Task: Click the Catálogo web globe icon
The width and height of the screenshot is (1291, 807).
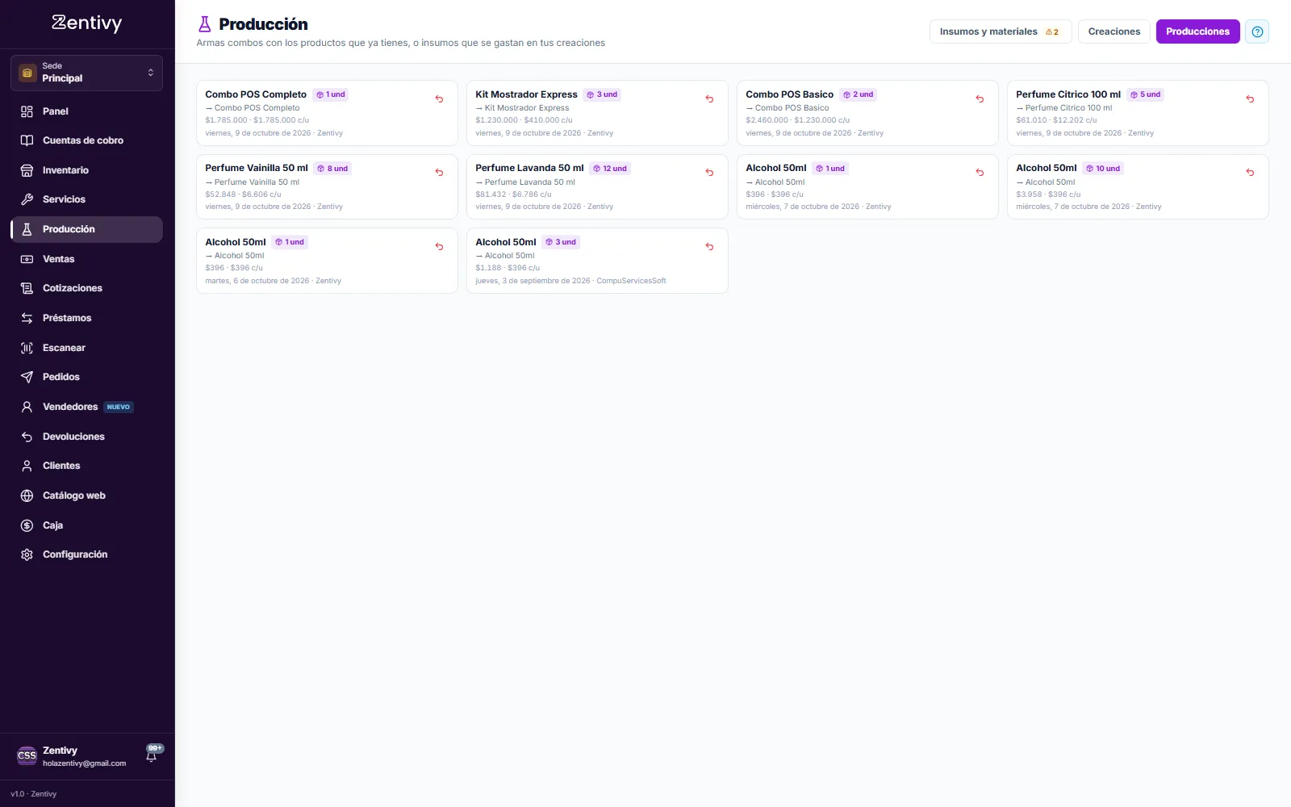Action: point(27,495)
